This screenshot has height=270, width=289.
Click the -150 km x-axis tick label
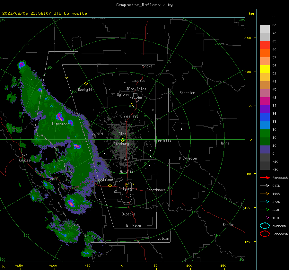(x=19, y=266)
